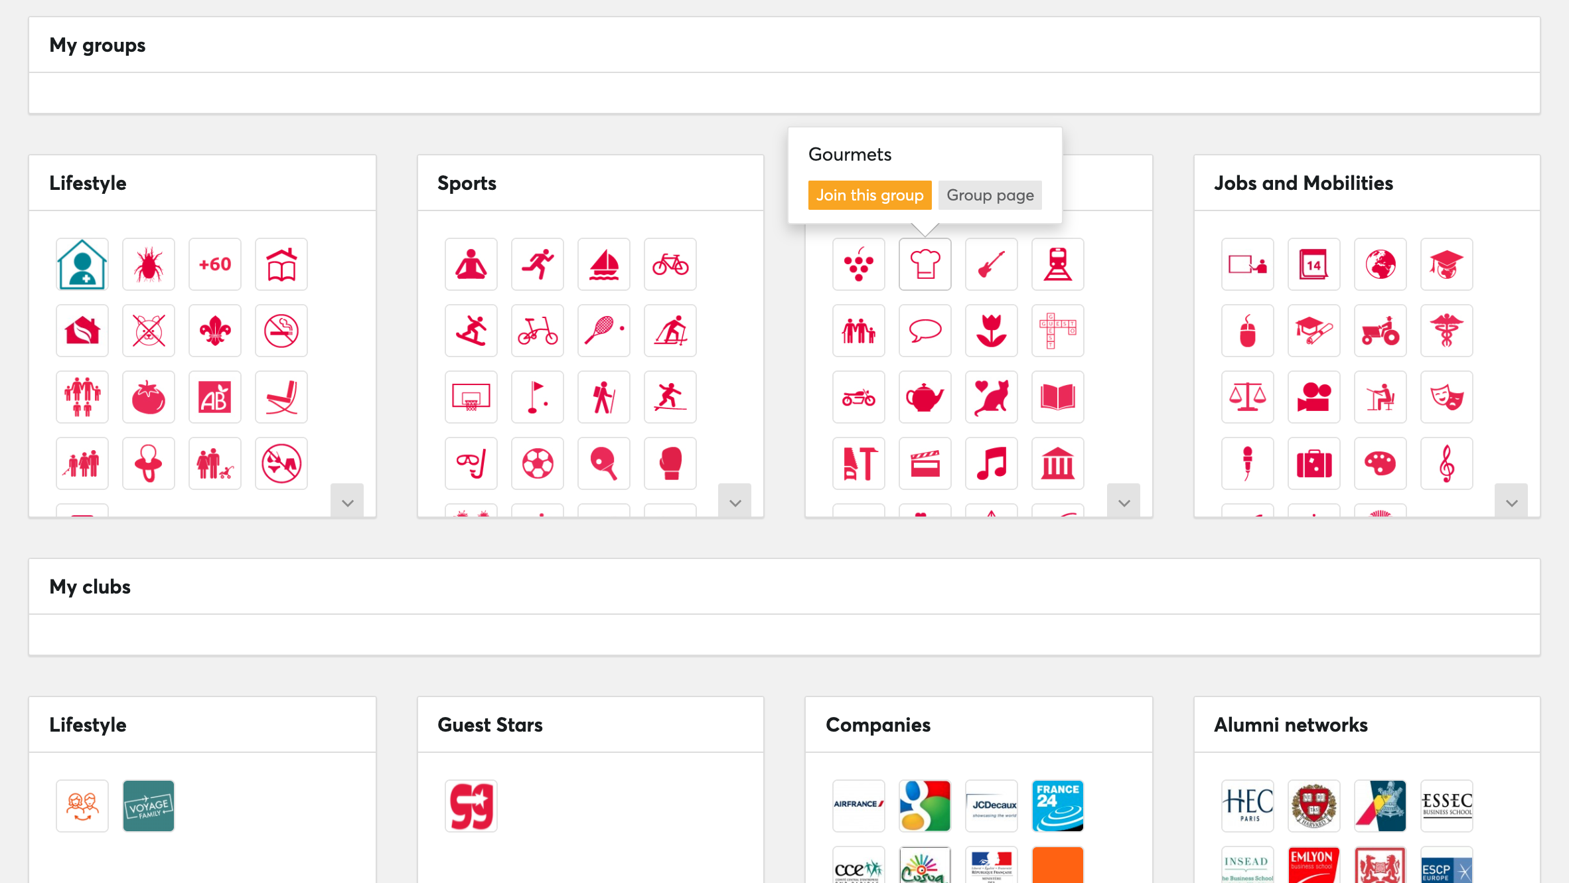Pick the tennis racket Sports icon
The width and height of the screenshot is (1569, 883).
click(x=604, y=331)
